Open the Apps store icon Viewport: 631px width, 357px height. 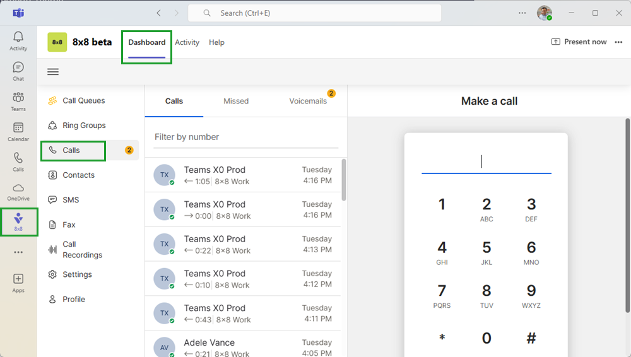[x=18, y=282]
